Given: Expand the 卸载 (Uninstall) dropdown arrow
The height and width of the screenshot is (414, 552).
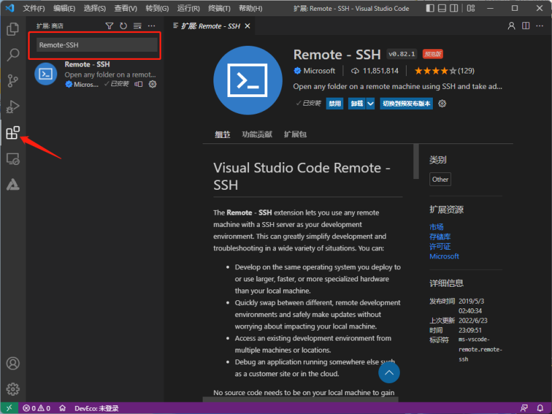Looking at the screenshot, I should [370, 104].
